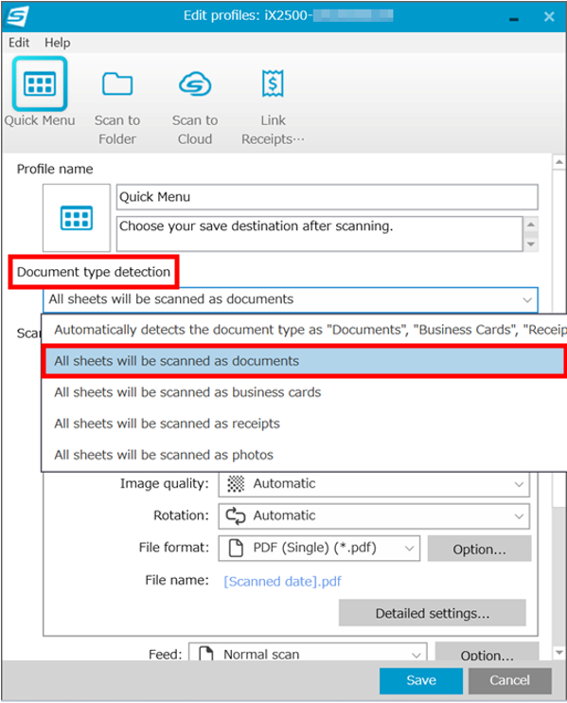Select the Scan to Cloud profile
Image resolution: width=567 pixels, height=703 pixels.
pos(195,106)
